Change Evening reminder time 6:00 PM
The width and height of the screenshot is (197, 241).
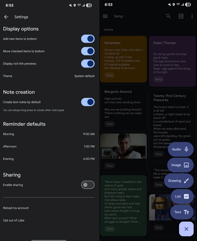pos(49,159)
